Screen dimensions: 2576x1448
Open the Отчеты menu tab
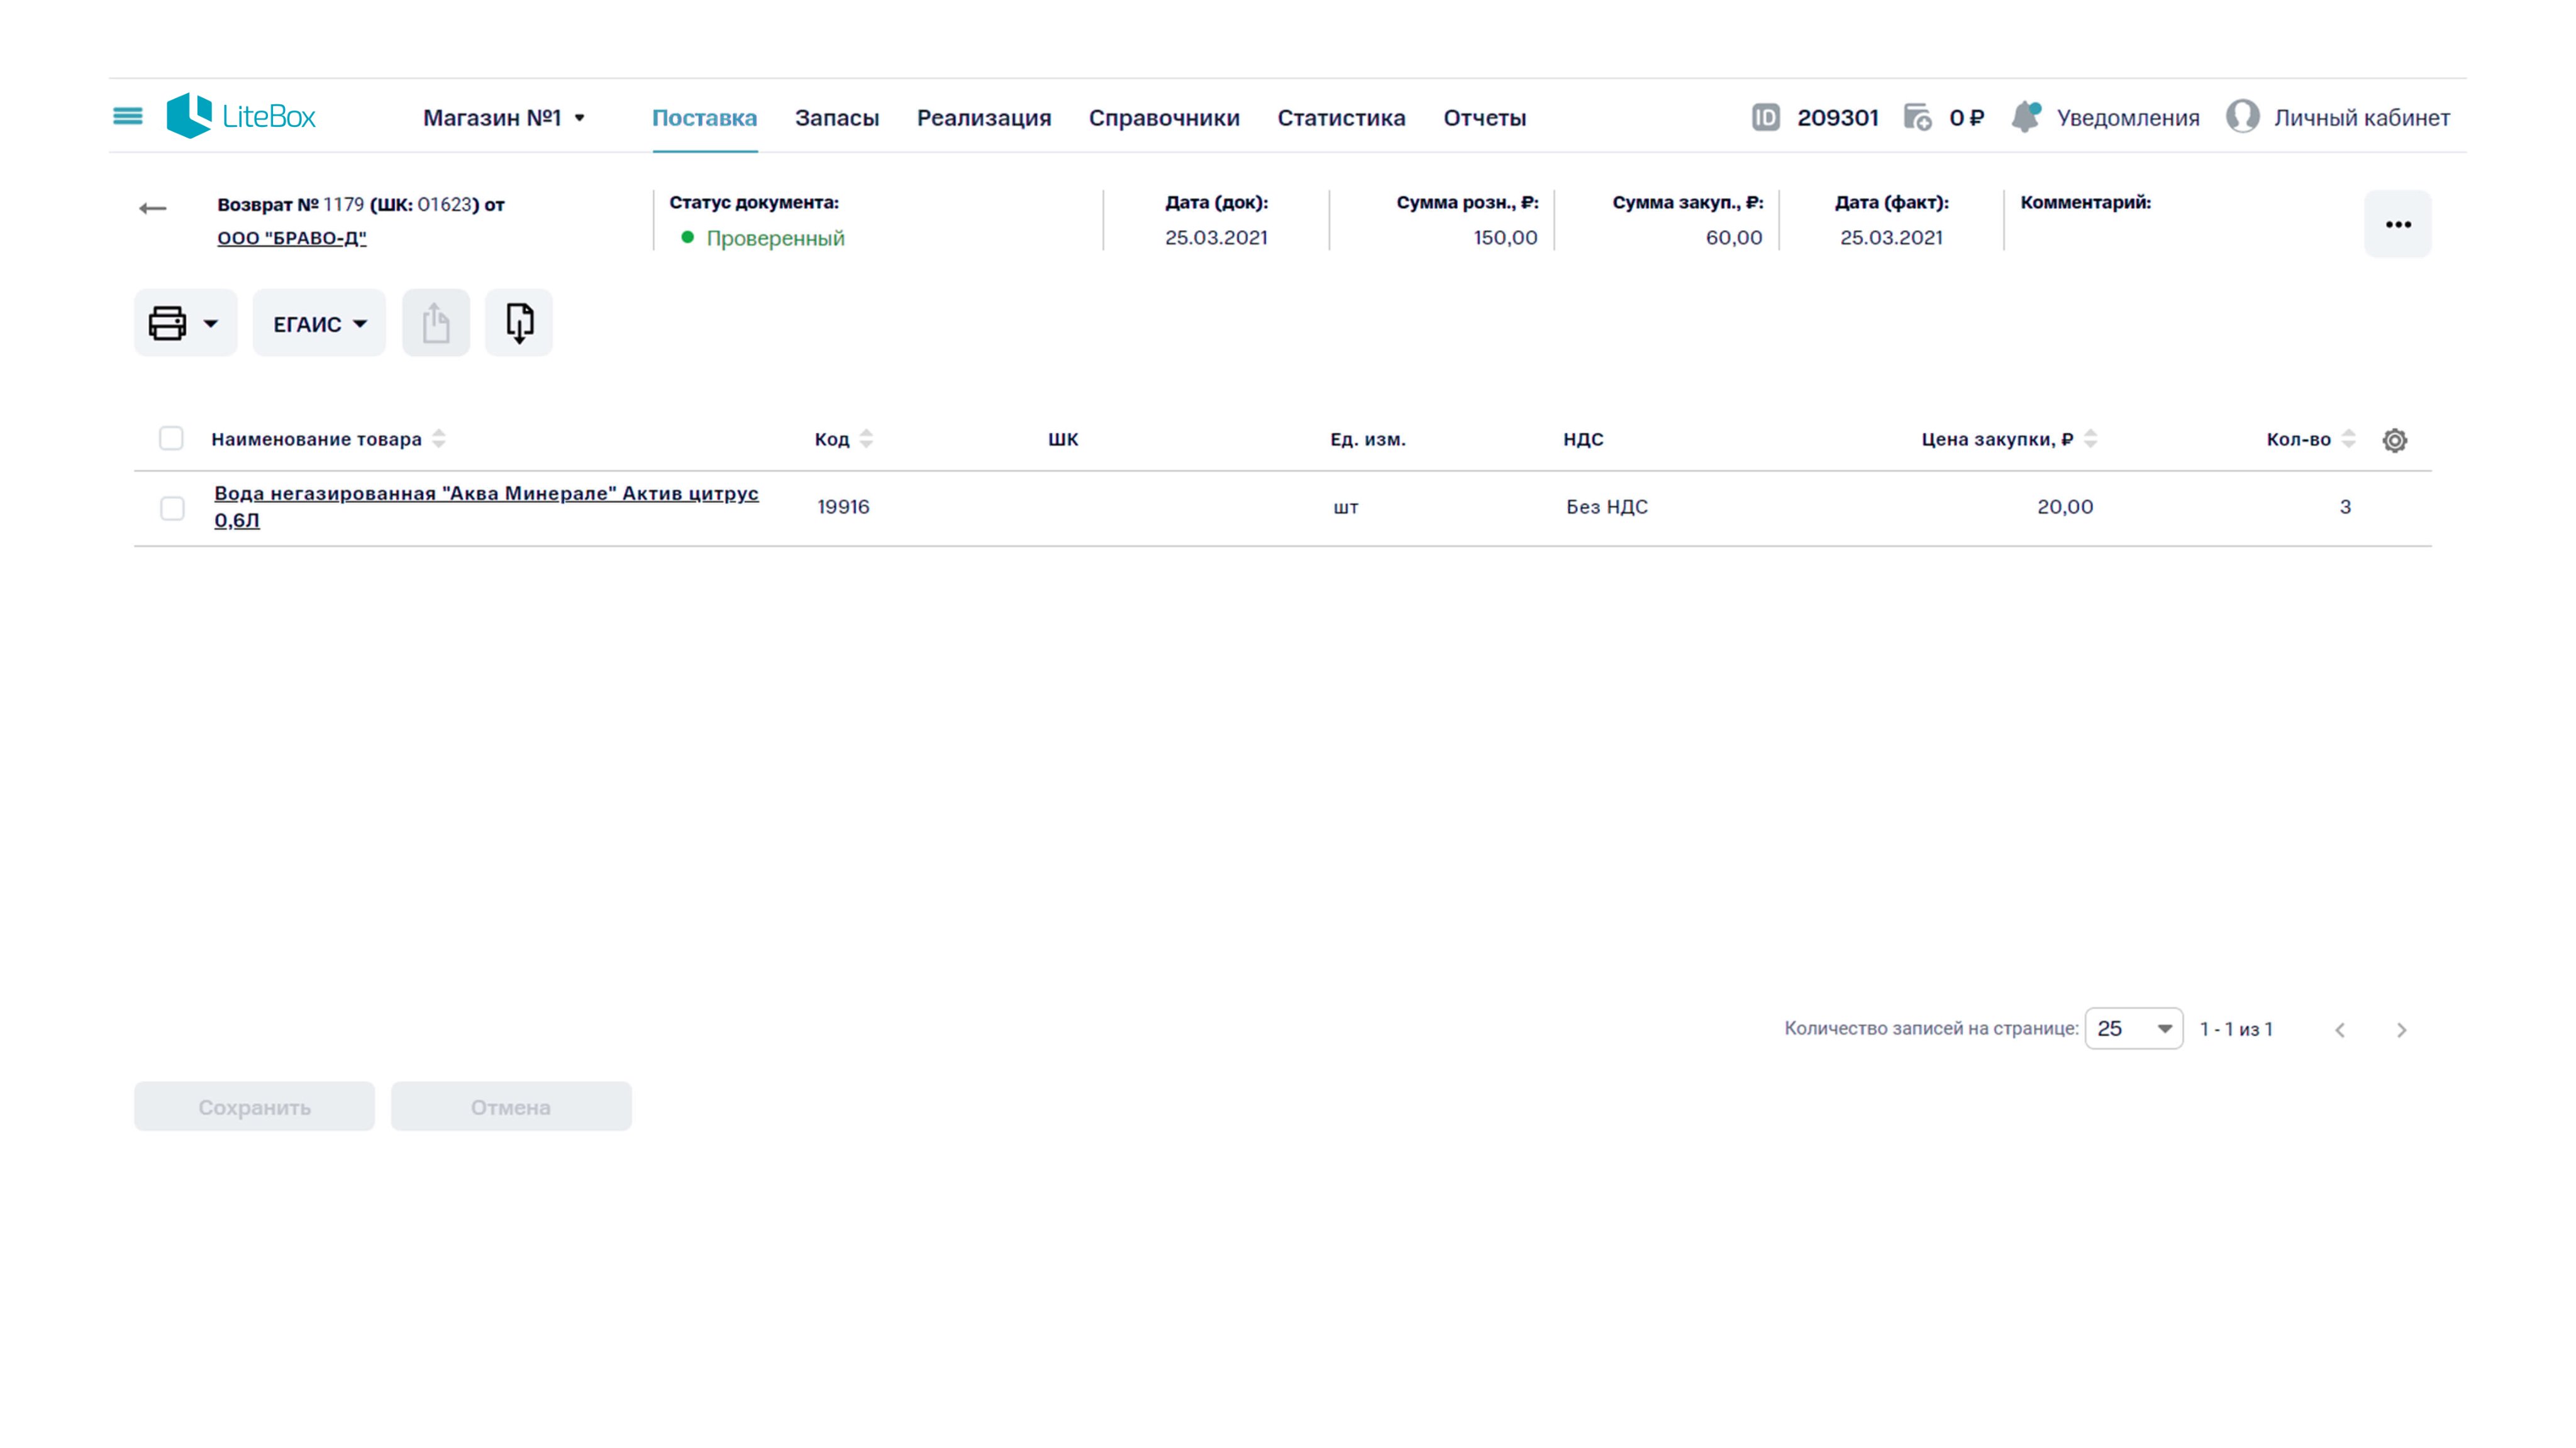(1484, 118)
